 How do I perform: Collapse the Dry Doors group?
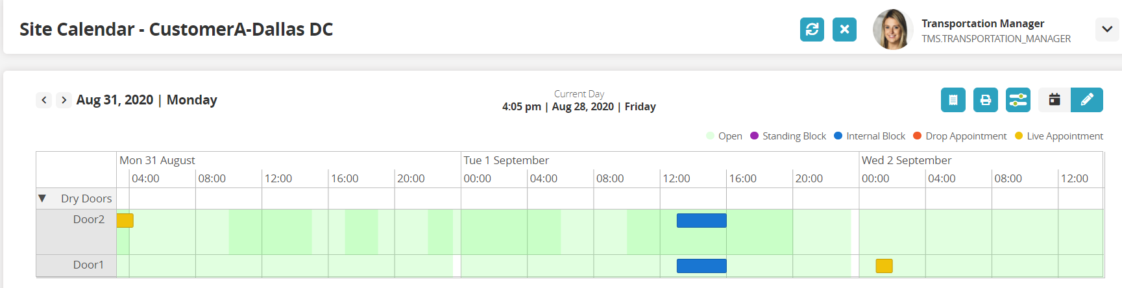pos(42,198)
